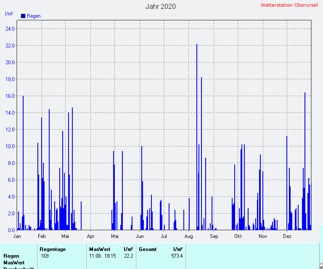Click the 'Jan' month label
Image resolution: width=323 pixels, height=269 pixels.
[x=17, y=236]
